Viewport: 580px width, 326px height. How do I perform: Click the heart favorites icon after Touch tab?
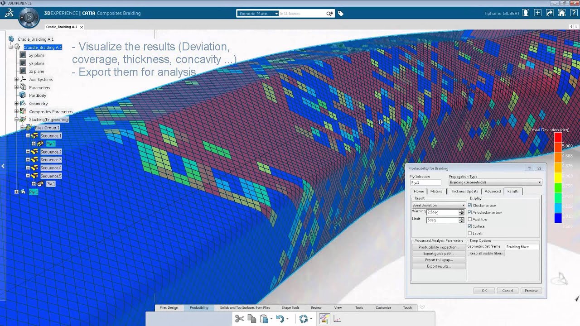pos(422,307)
